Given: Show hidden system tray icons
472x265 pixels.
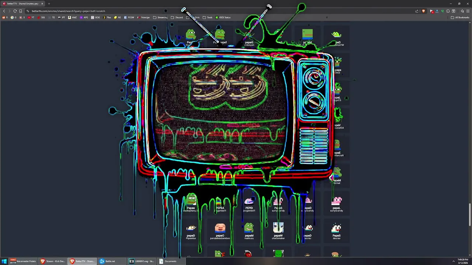Looking at the screenshot, I should coord(453,261).
